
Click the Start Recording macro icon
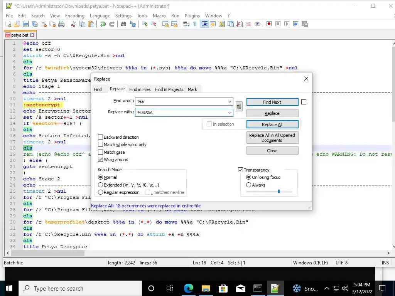269,24
